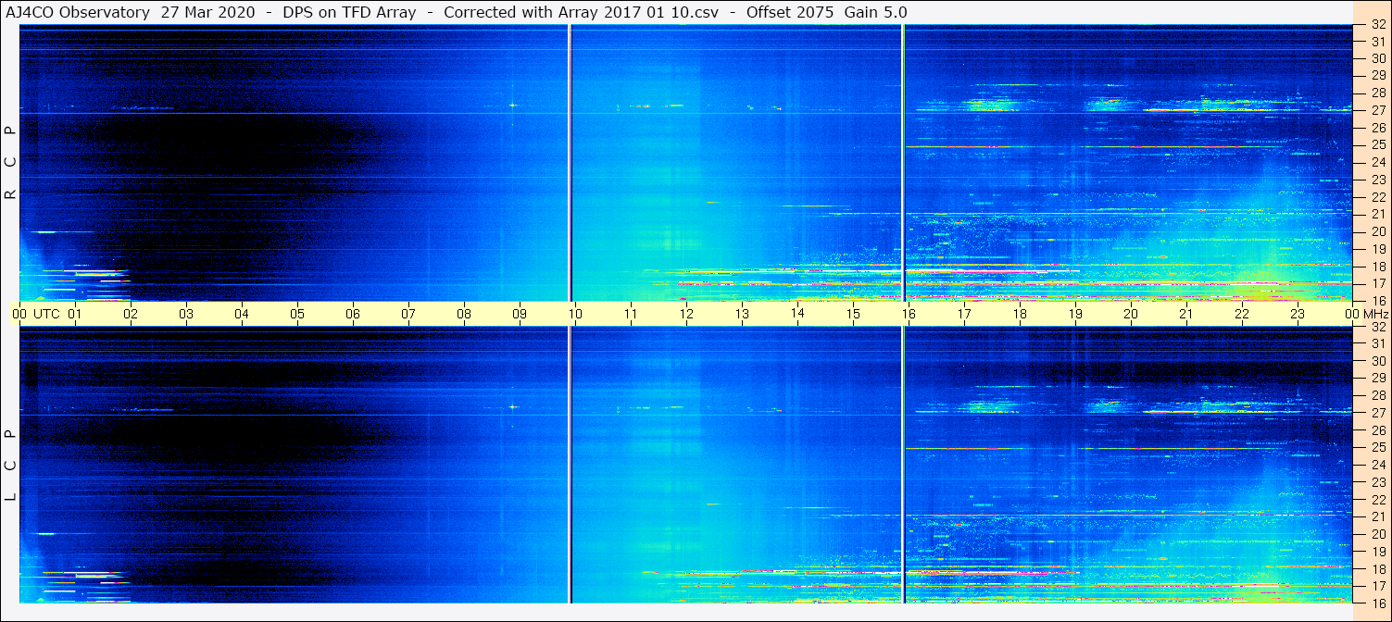This screenshot has width=1392, height=622.
Task: Select the "Gain 5.0" header value
Action: point(876,13)
